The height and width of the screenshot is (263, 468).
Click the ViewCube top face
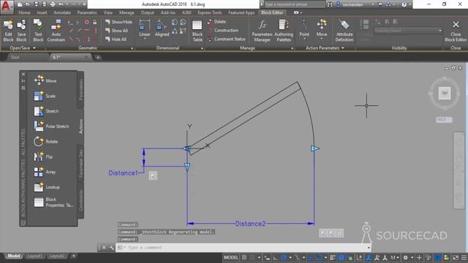click(x=445, y=93)
